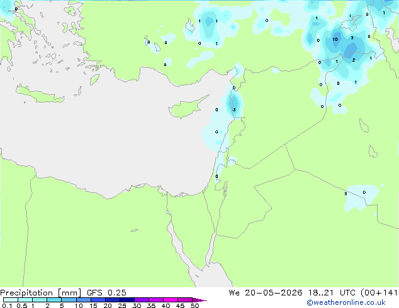Click the date '20-05-2026' text

click(x=274, y=293)
